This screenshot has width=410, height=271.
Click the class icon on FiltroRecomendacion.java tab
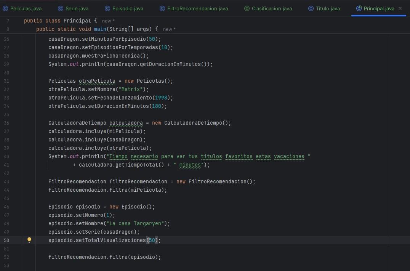coord(162,8)
